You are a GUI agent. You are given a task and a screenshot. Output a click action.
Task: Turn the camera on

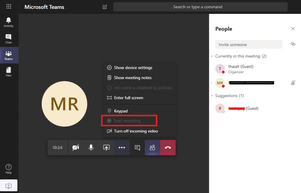pos(76,148)
